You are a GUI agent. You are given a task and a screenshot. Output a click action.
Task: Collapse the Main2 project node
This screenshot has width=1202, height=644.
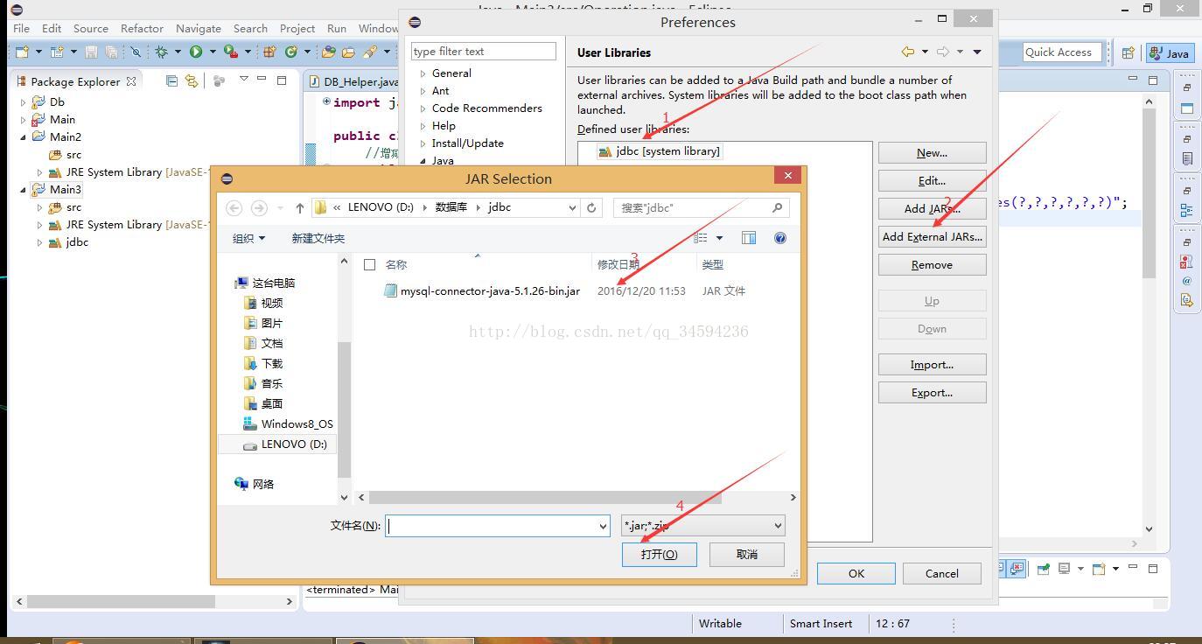(x=24, y=137)
